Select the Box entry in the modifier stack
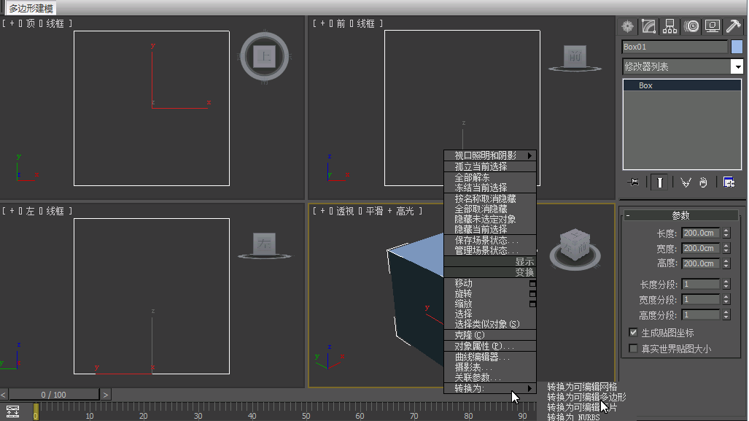Image resolution: width=749 pixels, height=421 pixels. 682,85
